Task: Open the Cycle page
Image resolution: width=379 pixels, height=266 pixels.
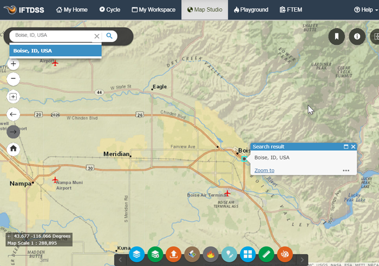Action: pyautogui.click(x=110, y=10)
